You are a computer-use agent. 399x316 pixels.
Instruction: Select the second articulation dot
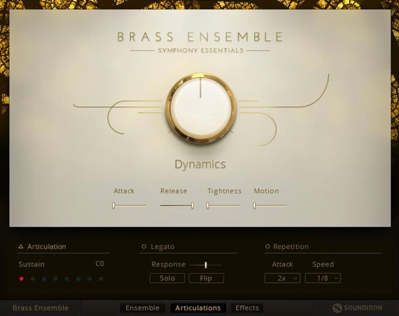tap(33, 278)
